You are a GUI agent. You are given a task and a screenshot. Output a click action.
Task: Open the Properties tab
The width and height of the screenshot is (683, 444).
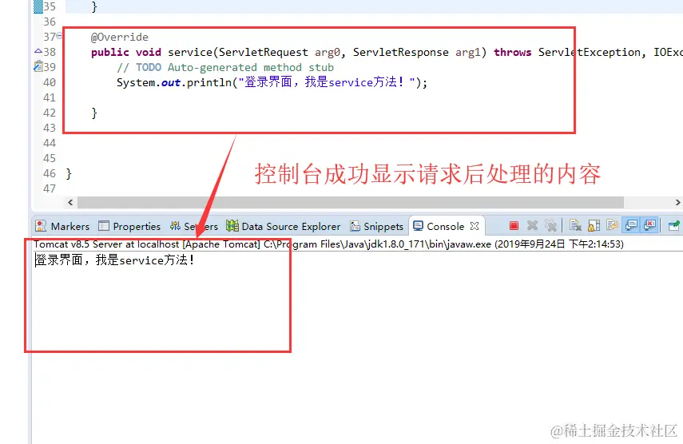(x=129, y=226)
